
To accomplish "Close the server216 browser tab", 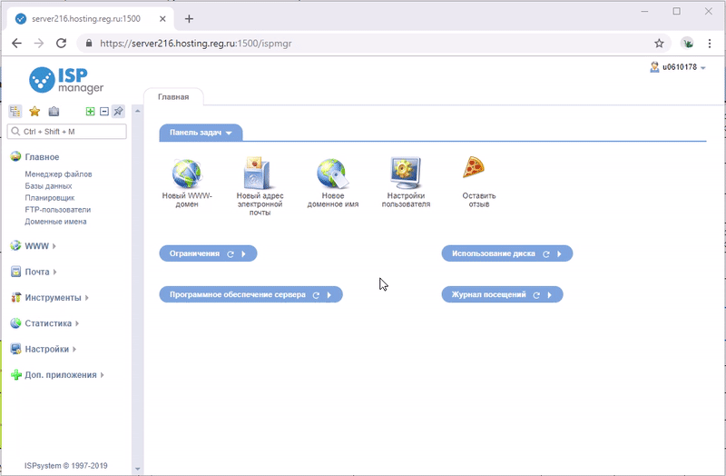I will [162, 19].
